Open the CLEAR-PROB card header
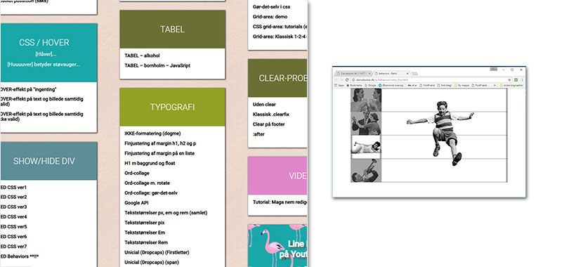 pyautogui.click(x=277, y=78)
